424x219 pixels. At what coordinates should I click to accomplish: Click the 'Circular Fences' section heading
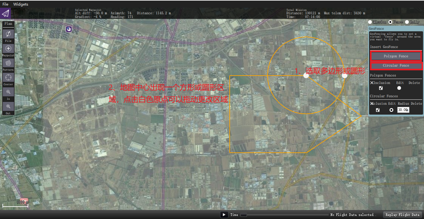(x=384, y=96)
